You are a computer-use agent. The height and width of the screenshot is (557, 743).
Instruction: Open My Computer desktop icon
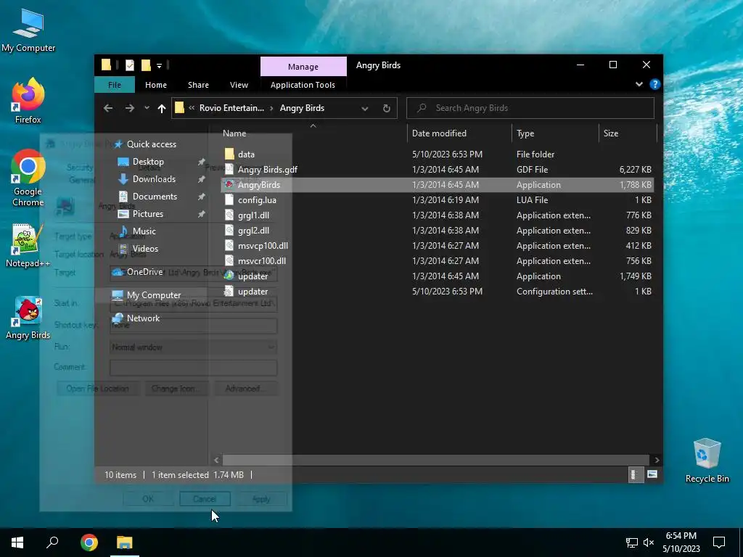click(x=28, y=30)
